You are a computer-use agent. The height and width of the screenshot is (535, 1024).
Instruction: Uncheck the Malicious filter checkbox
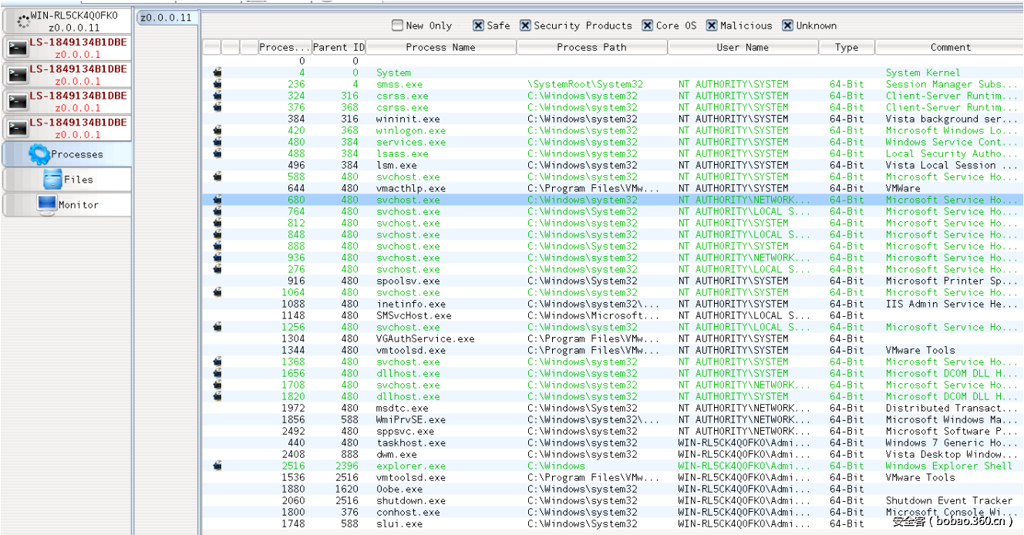712,25
